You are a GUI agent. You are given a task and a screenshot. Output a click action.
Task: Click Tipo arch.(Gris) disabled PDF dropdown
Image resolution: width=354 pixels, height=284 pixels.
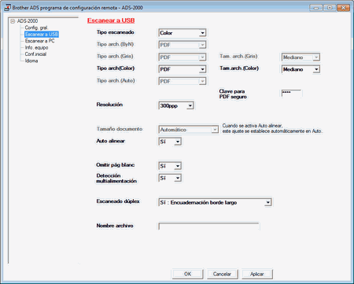point(183,57)
